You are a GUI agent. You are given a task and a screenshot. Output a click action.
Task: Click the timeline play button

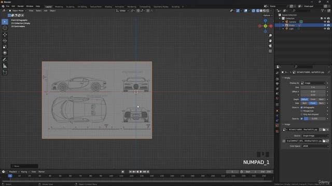coord(141,172)
